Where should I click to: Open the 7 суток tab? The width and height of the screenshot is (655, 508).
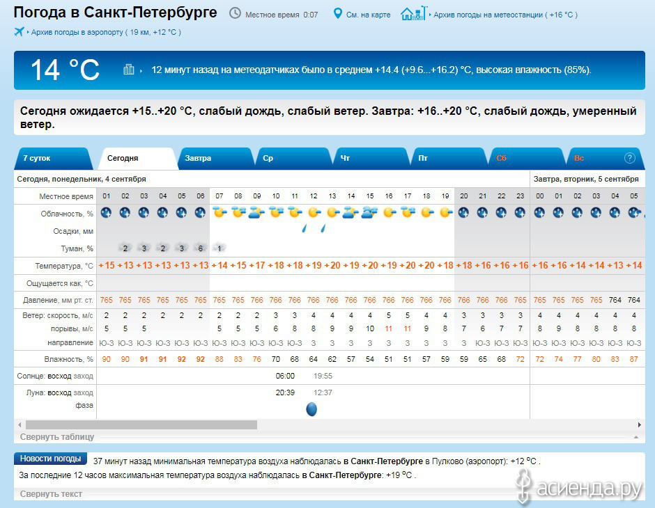click(x=53, y=159)
